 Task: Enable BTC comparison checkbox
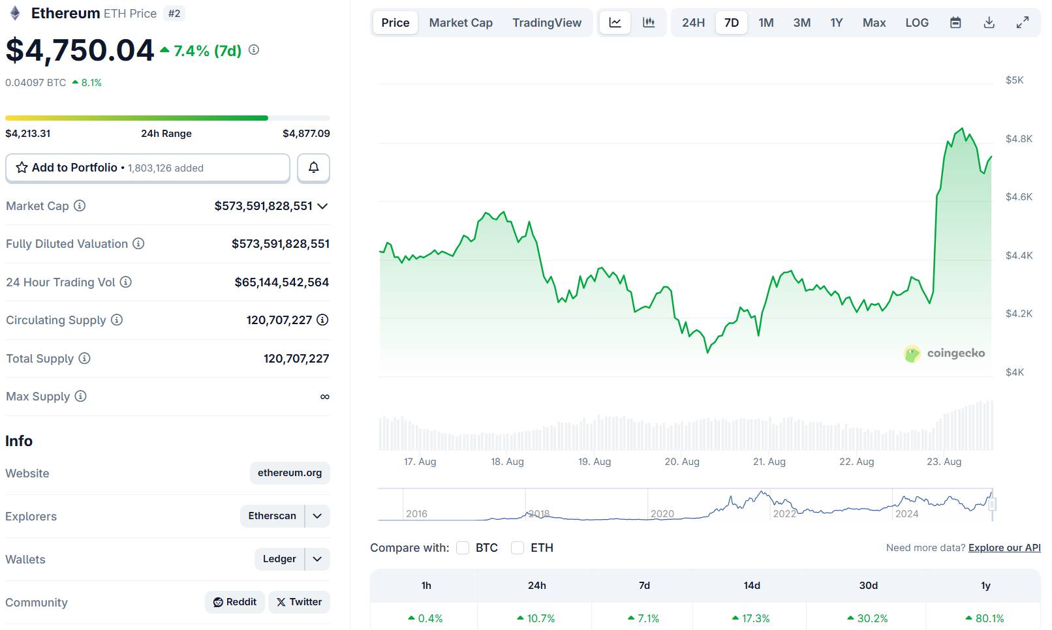pyautogui.click(x=463, y=548)
